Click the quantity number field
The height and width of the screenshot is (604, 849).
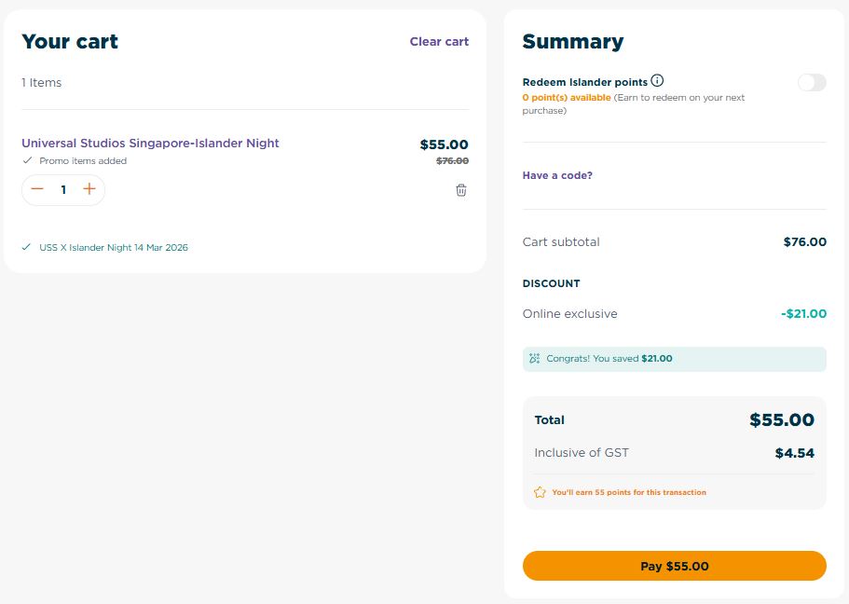(63, 190)
